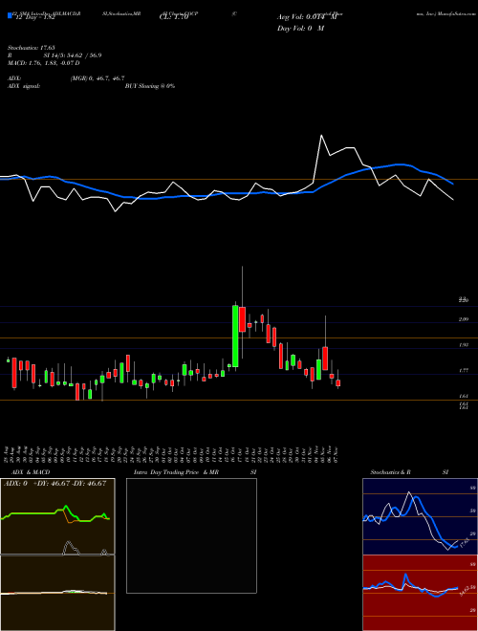The image size is (478, 631).
Task: Select the 'Intra Day Trading Price & MR' title
Action: pyautogui.click(x=176, y=472)
